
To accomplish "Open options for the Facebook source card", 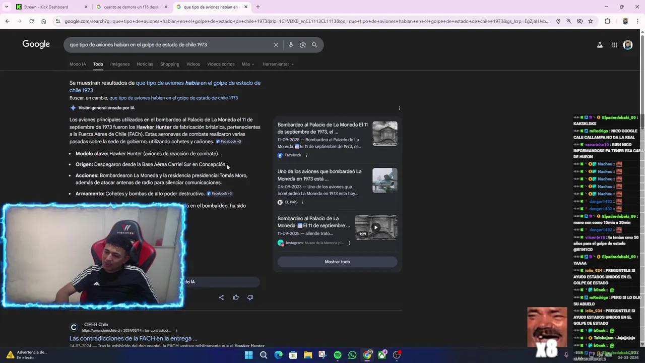I will (306, 155).
